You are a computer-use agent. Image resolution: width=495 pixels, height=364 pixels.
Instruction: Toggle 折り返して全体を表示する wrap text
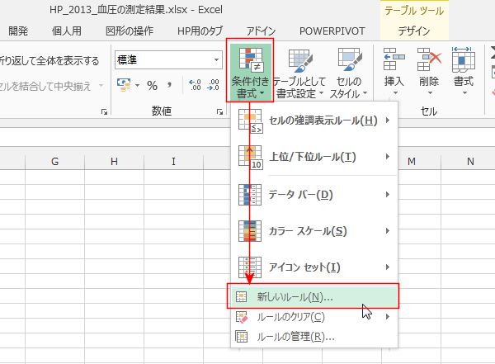coord(49,60)
